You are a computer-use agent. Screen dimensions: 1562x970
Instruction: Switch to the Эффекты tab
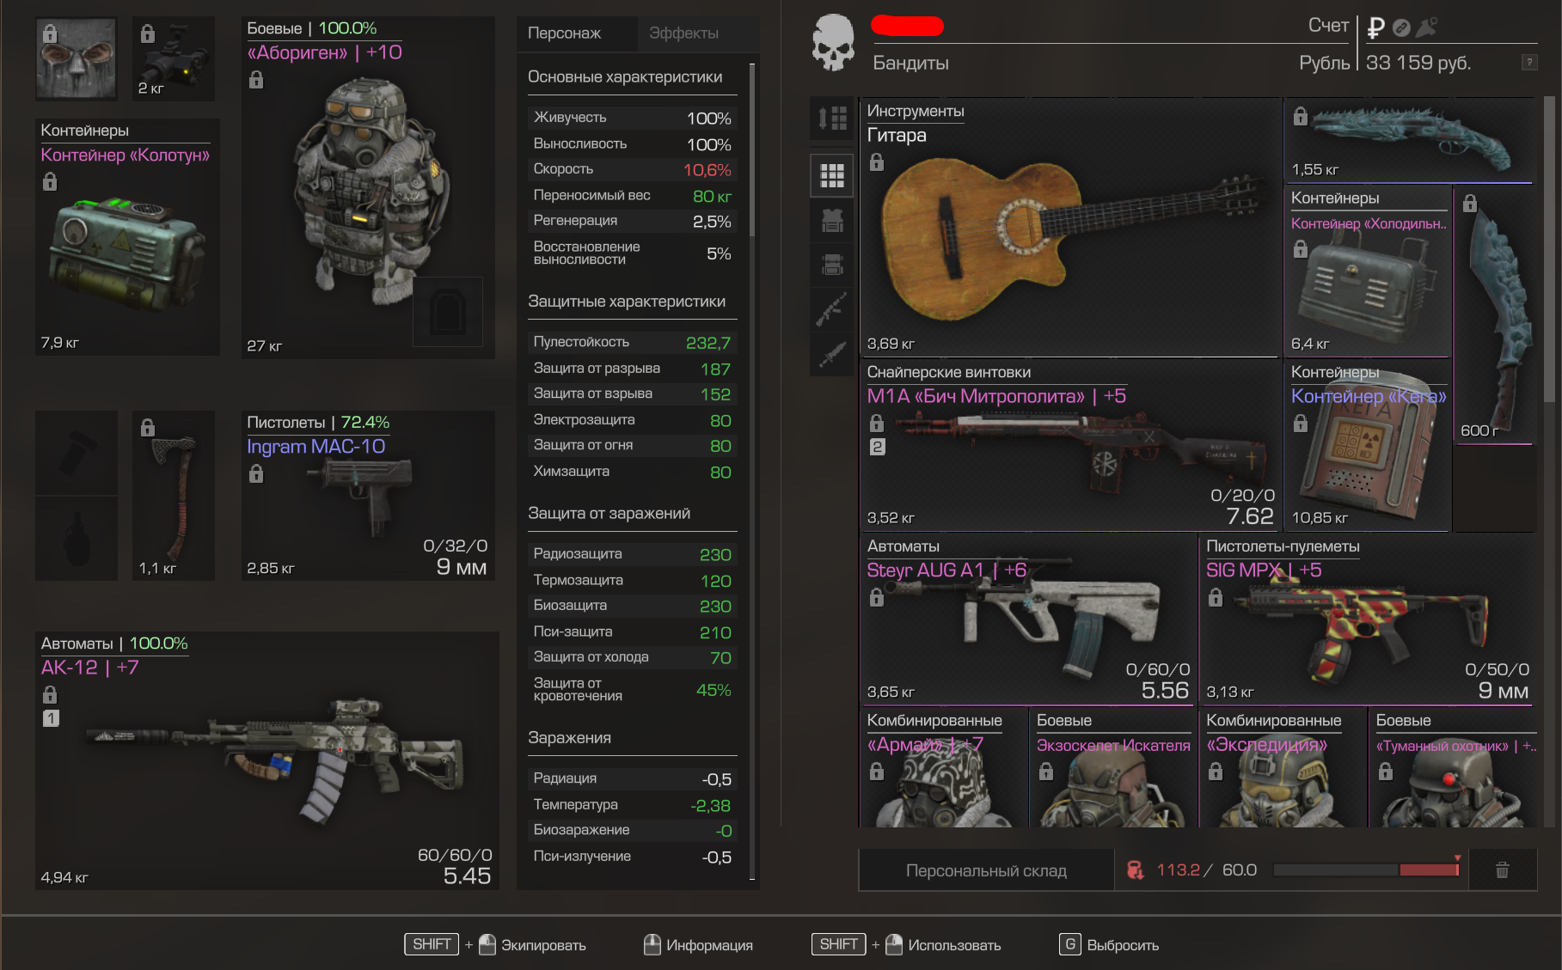[x=683, y=33]
